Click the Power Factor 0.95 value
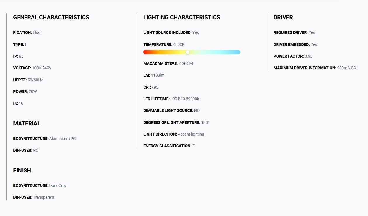Screen dimensions: 368x216 308,56
